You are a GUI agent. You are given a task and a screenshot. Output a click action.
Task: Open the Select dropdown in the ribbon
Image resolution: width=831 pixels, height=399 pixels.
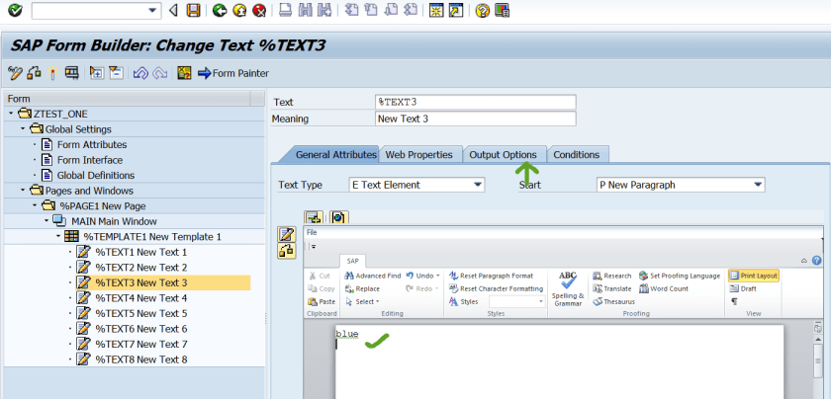coord(362,301)
